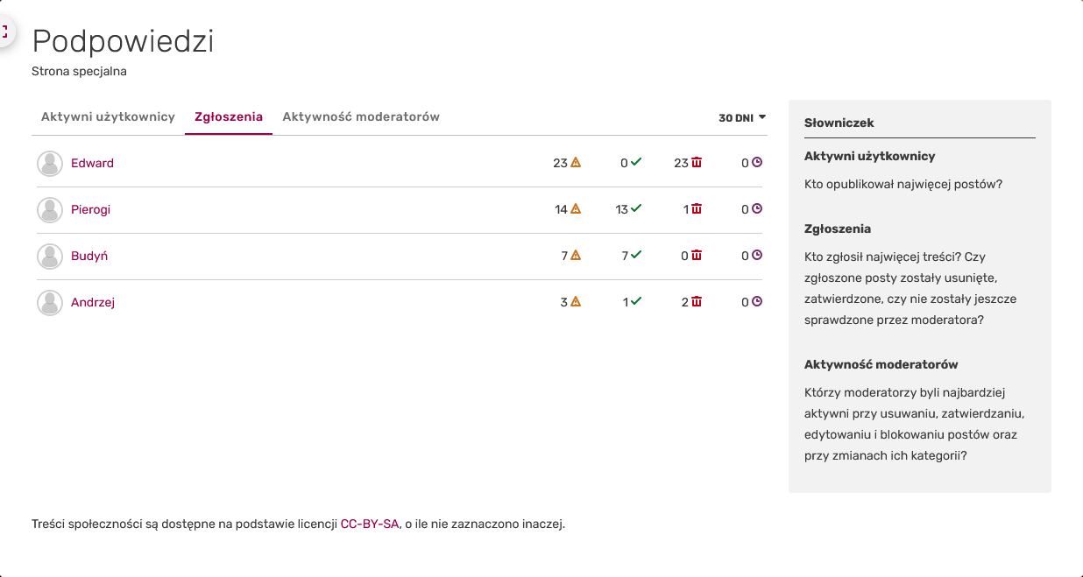Click Budyń's warning triangle icon

(x=576, y=256)
